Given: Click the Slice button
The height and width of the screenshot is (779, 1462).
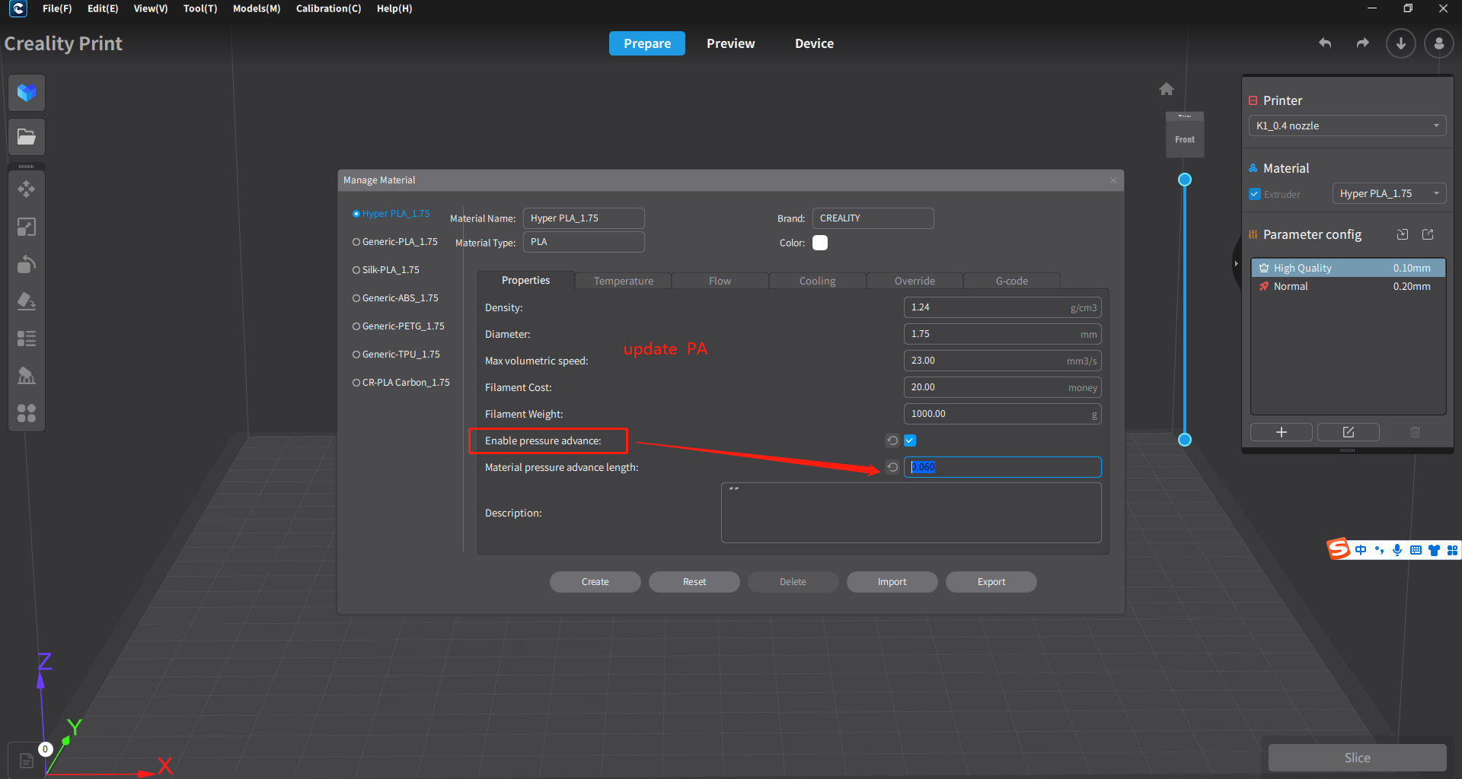Looking at the screenshot, I should coord(1357,758).
